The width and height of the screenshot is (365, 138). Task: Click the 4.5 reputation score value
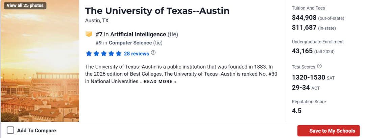pyautogui.click(x=297, y=111)
